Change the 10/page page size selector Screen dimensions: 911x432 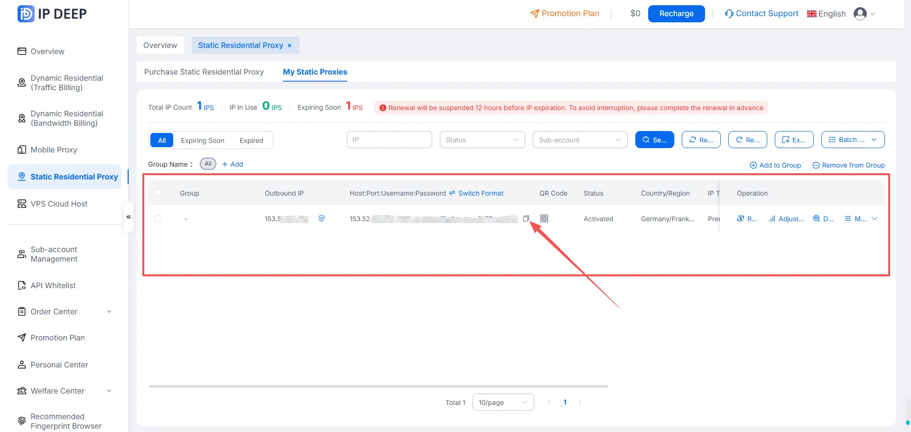click(503, 402)
